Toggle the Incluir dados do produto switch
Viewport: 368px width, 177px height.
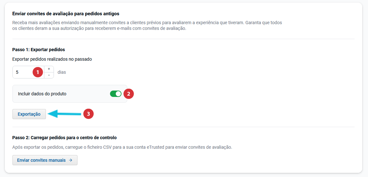pos(115,94)
